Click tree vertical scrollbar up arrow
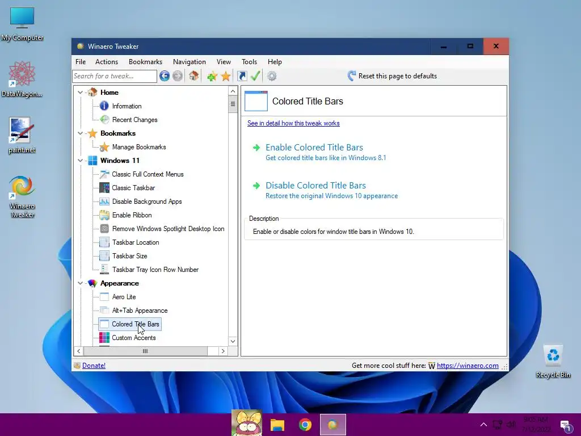This screenshot has height=436, width=581. tap(233, 91)
